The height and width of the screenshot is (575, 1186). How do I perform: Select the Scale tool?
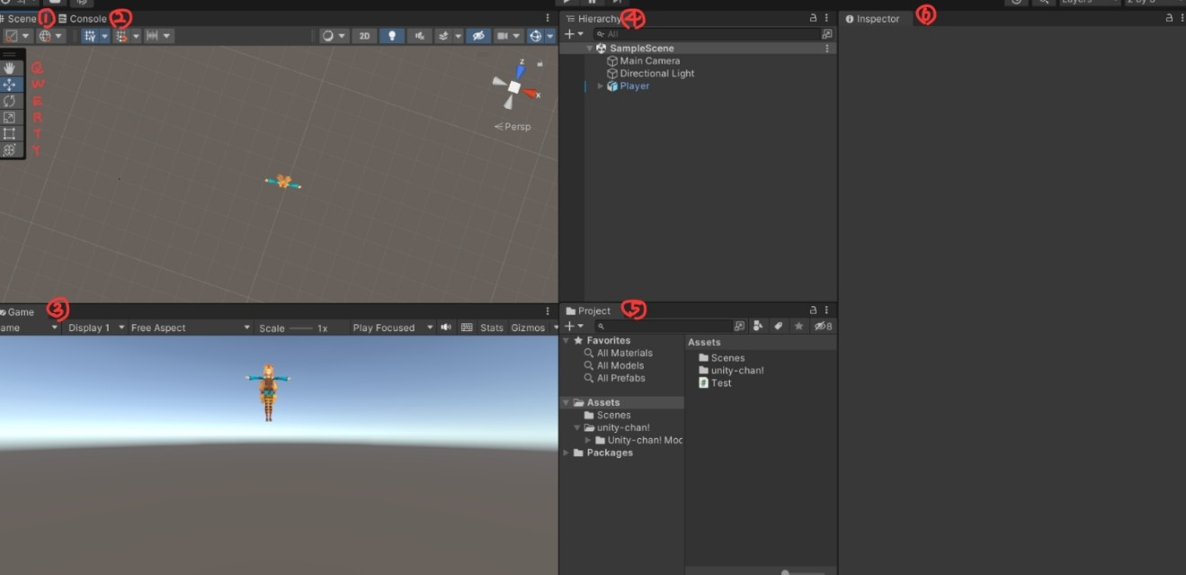click(x=9, y=117)
